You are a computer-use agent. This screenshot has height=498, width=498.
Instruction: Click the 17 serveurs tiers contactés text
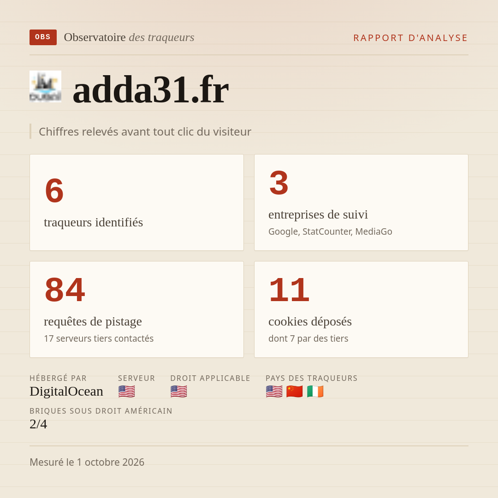tap(99, 338)
